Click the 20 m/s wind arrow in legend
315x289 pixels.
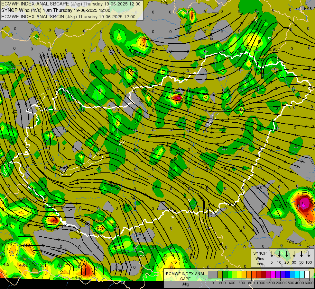pyautogui.click(x=286, y=254)
